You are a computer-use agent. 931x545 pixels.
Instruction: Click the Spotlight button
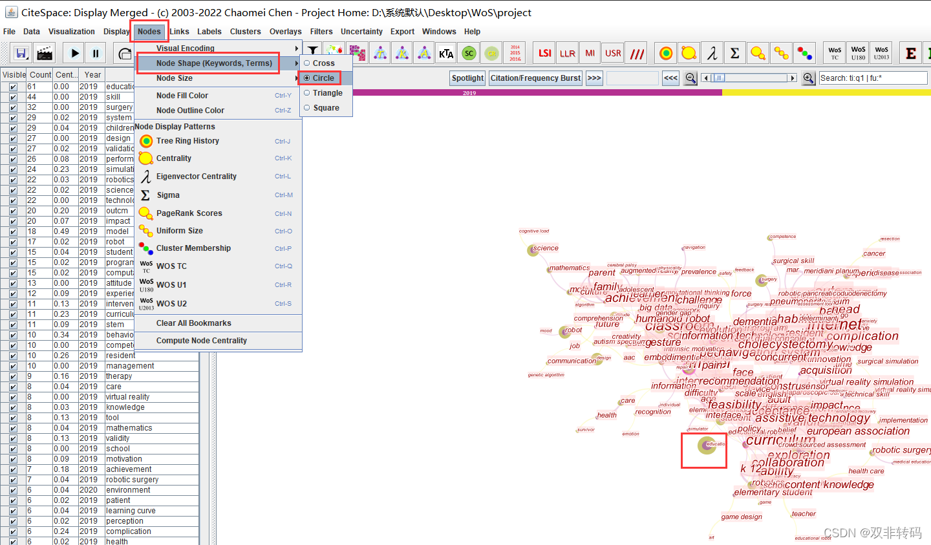tap(467, 78)
